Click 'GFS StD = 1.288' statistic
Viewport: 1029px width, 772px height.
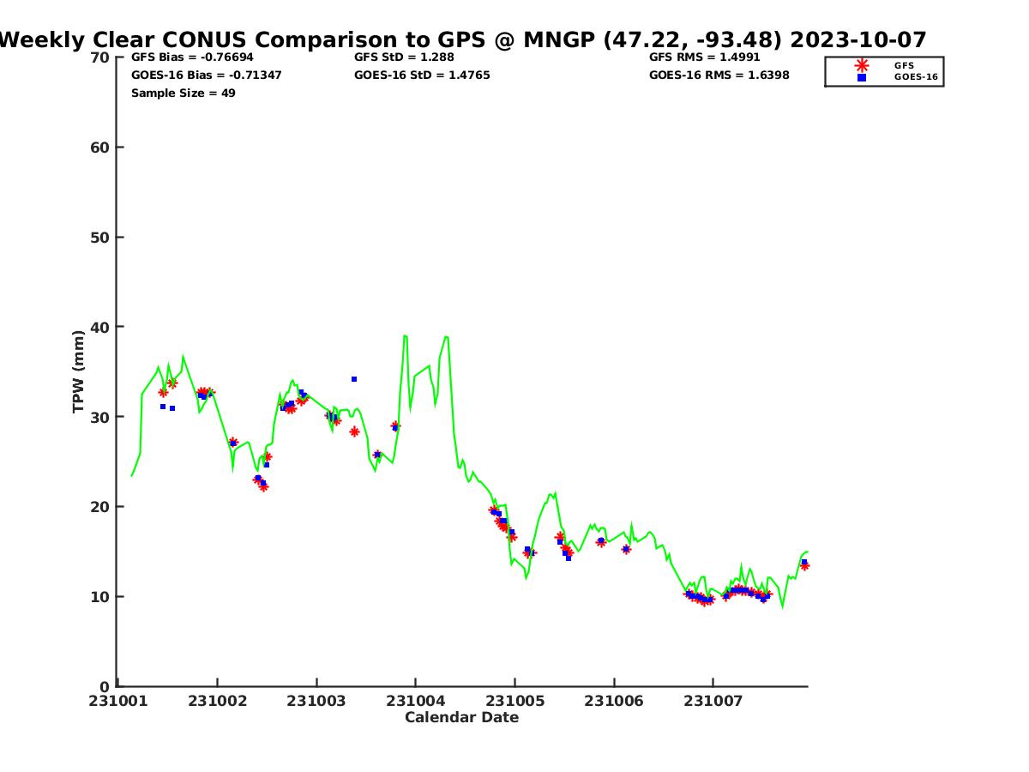click(x=404, y=57)
